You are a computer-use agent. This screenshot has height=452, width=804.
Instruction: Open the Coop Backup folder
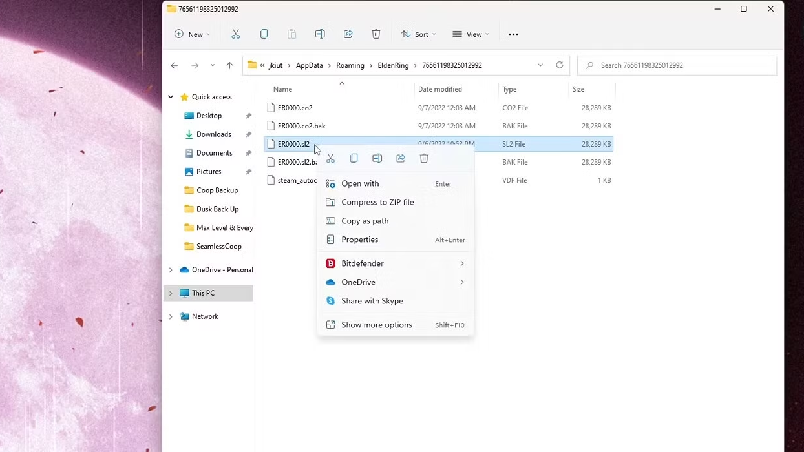(217, 190)
